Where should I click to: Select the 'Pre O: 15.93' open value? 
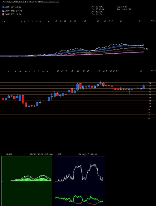coord(97,7)
